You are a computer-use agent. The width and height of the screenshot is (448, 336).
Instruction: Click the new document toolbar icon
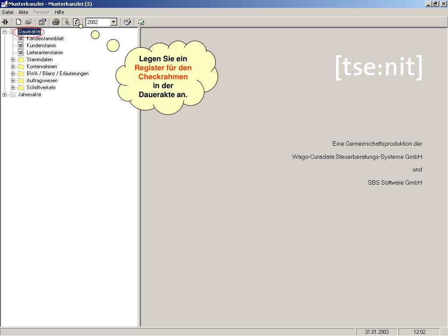tap(18, 22)
